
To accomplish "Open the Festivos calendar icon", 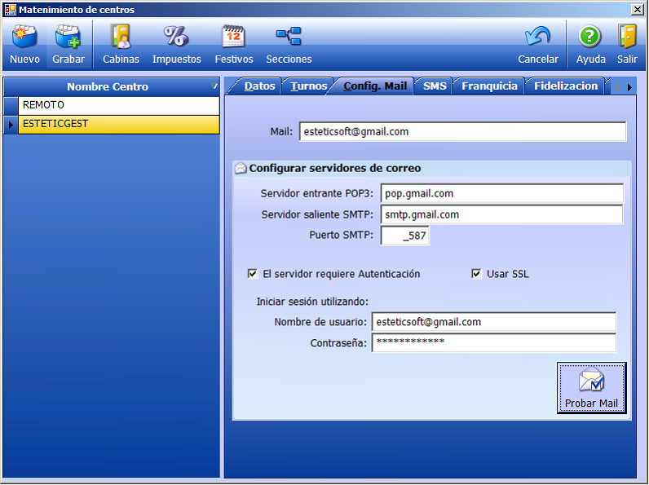I will coord(233,37).
